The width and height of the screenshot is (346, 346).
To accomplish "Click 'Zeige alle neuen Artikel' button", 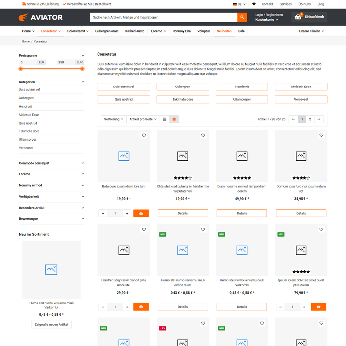I will [x=51, y=325].
